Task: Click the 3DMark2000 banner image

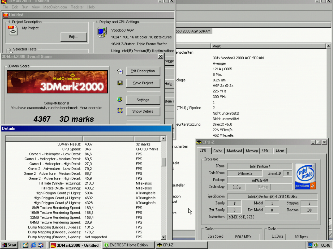Action: [x=57, y=82]
